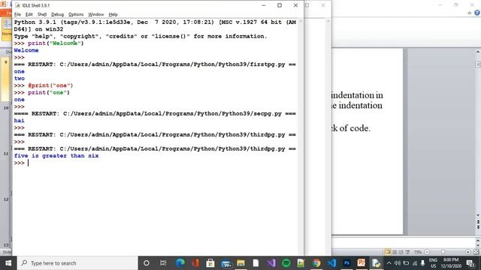Open the notification center icon
481x270 pixels.
point(470,263)
